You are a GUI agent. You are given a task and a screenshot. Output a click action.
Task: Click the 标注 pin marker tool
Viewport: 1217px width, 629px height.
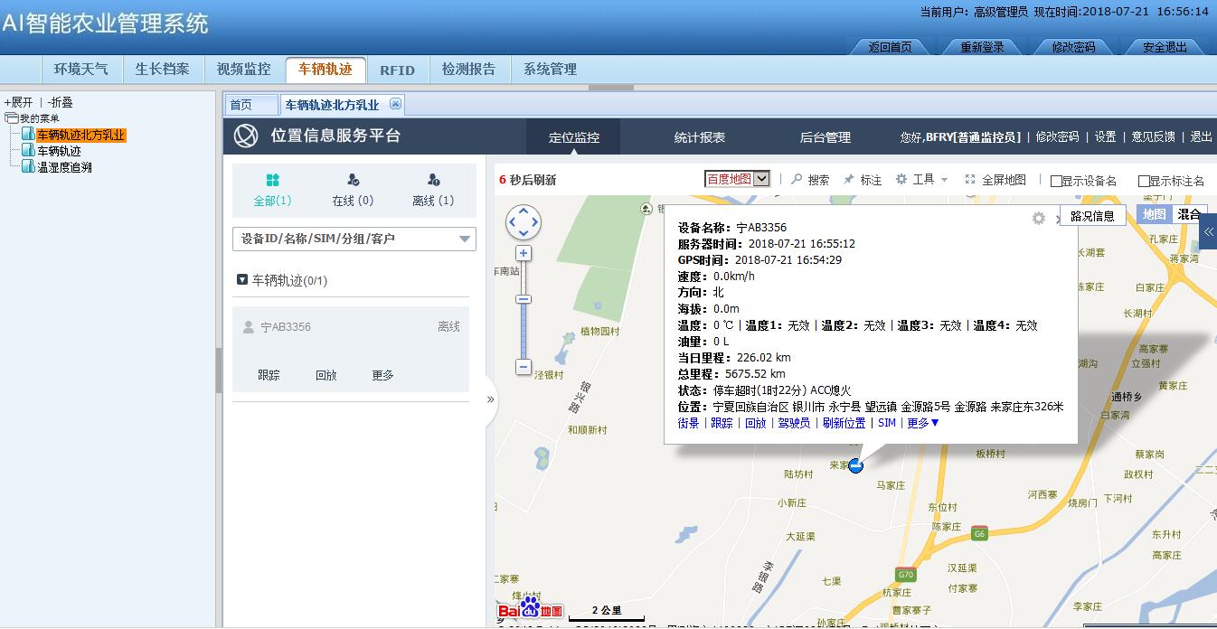pyautogui.click(x=862, y=180)
